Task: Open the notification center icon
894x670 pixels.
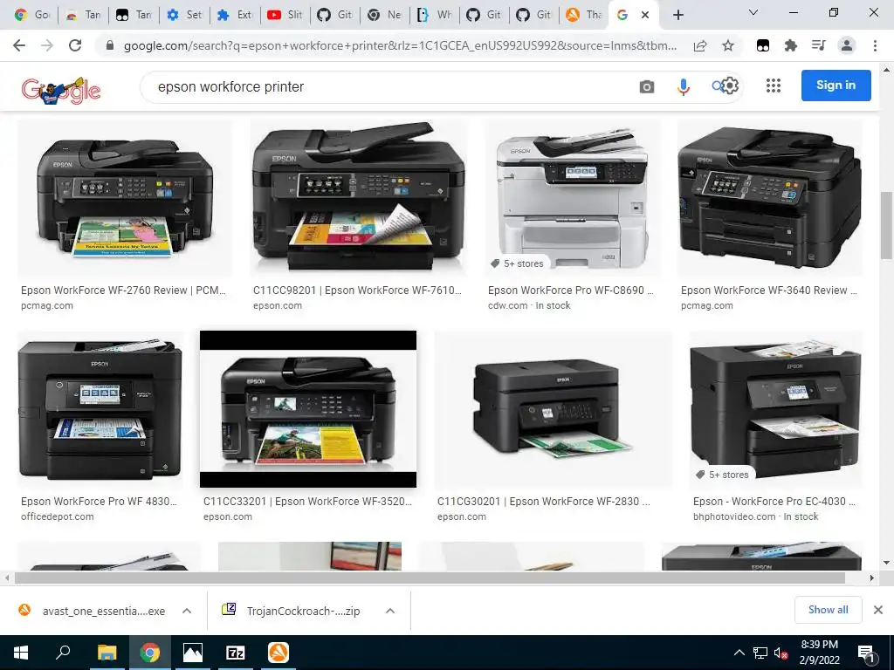Action: click(x=867, y=653)
